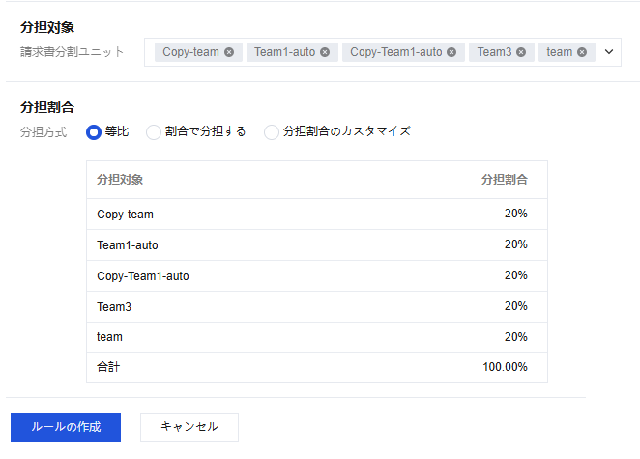The width and height of the screenshot is (640, 459).
Task: Remove the Team3 tag
Action: point(520,52)
